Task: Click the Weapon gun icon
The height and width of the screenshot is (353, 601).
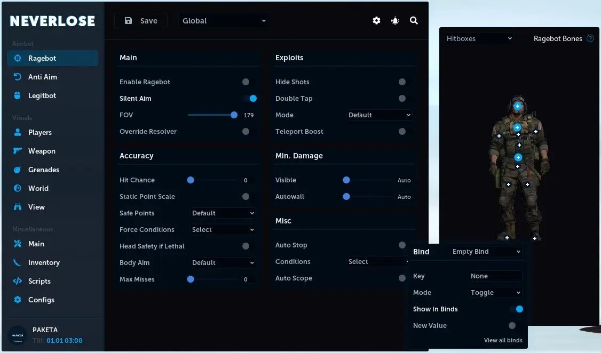Action: pyautogui.click(x=18, y=150)
